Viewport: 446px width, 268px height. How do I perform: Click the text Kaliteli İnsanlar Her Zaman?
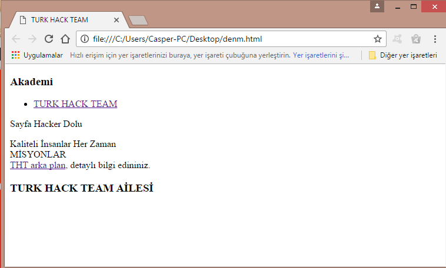63,144
